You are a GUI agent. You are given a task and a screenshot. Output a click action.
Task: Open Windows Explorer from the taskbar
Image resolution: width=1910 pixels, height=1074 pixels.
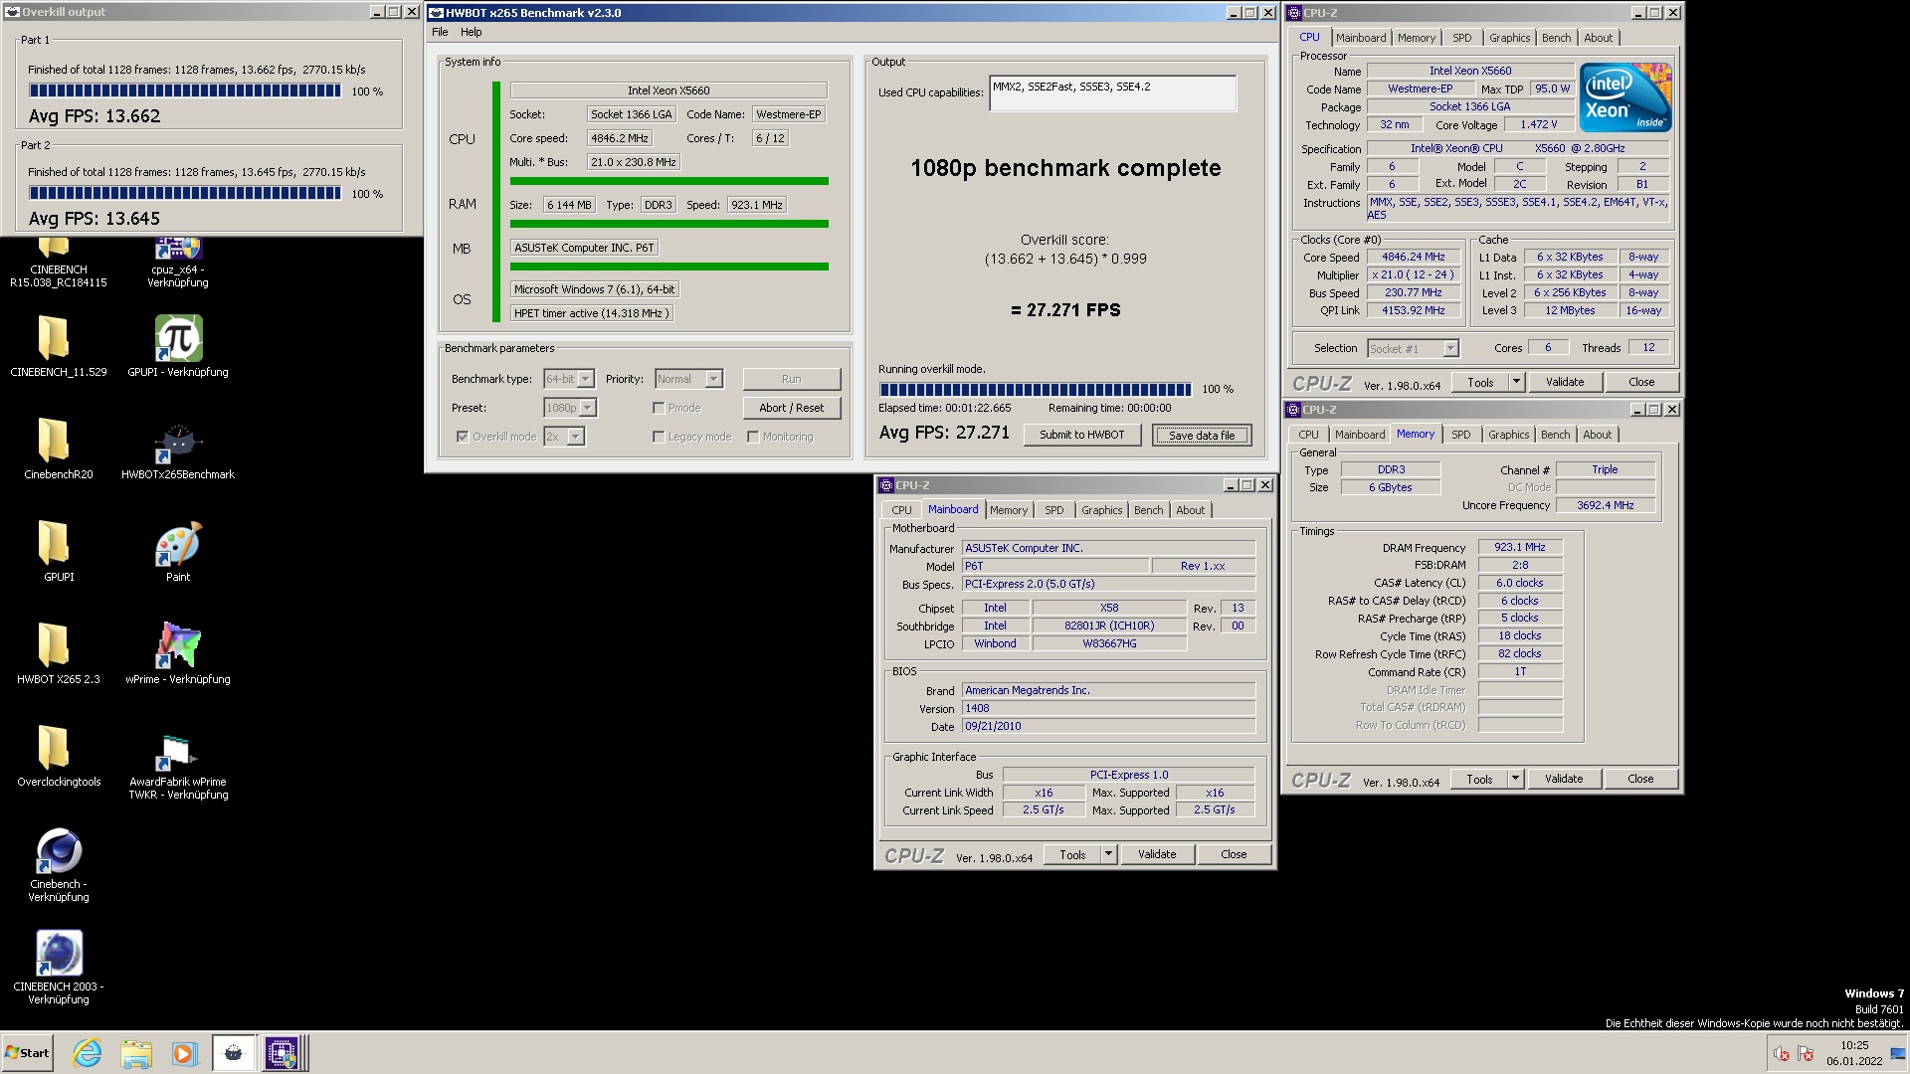tap(136, 1053)
